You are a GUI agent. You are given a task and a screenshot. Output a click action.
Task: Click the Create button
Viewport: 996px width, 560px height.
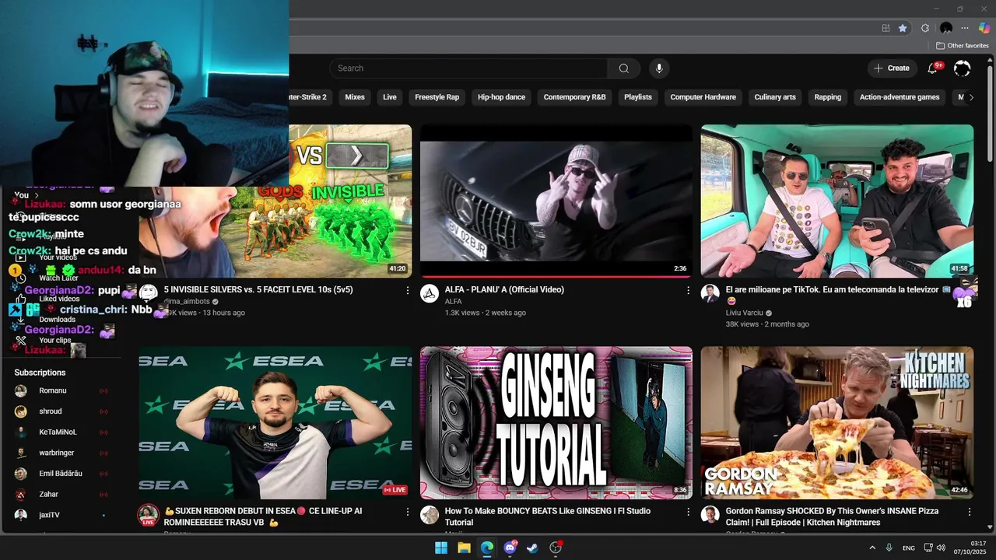pos(892,68)
